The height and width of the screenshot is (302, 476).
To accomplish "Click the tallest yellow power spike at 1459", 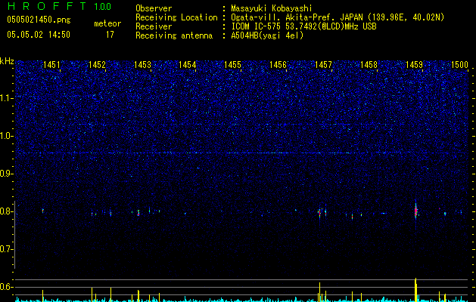I will pyautogui.click(x=415, y=290).
